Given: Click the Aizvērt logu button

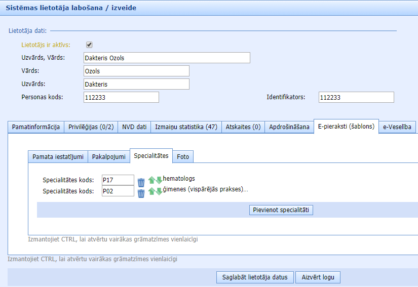Looking at the screenshot, I should [x=318, y=277].
